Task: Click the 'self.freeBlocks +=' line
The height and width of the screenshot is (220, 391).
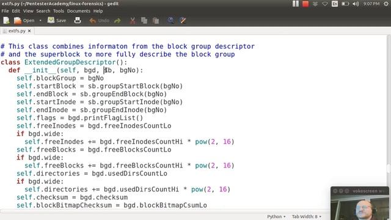Action: click(x=130, y=166)
